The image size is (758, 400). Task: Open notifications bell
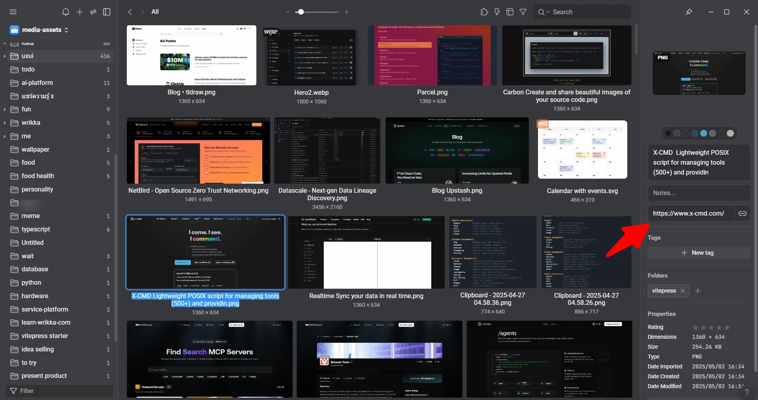click(x=66, y=12)
